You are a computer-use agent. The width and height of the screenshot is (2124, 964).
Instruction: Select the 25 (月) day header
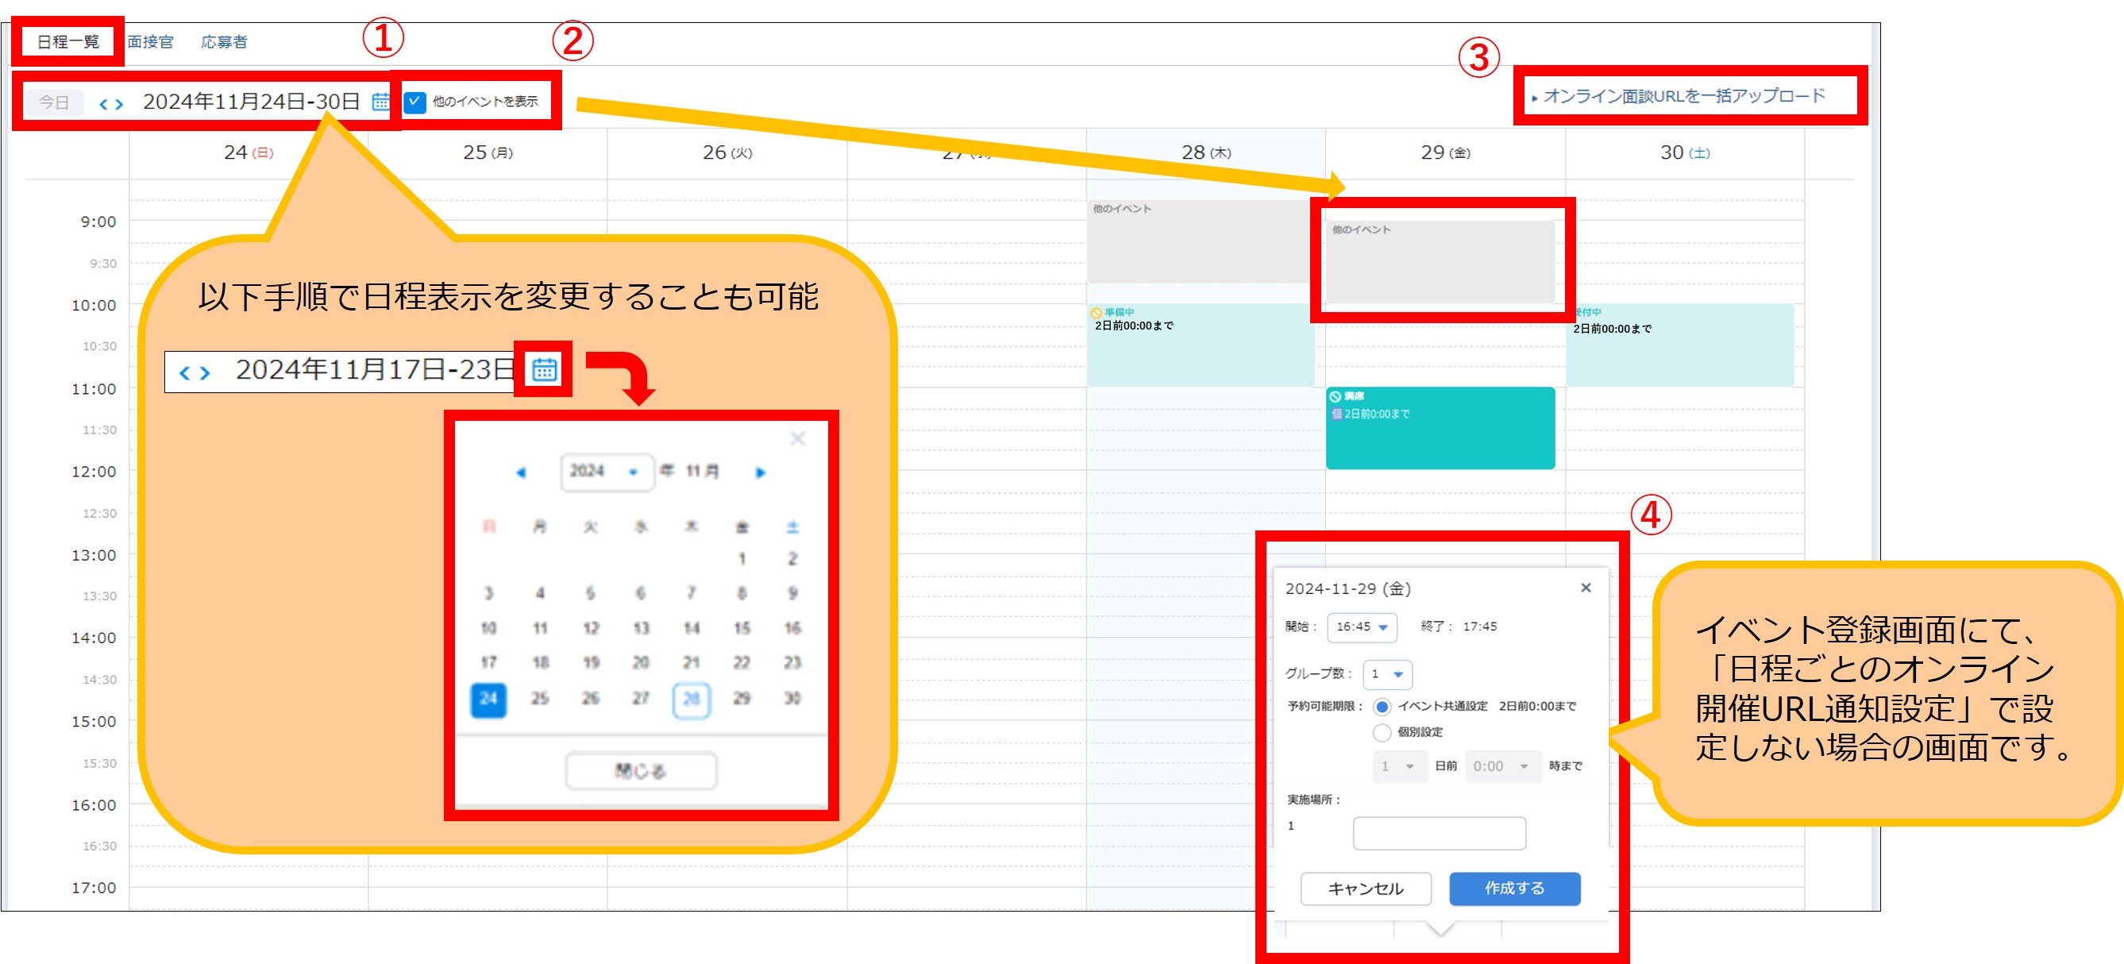click(488, 152)
